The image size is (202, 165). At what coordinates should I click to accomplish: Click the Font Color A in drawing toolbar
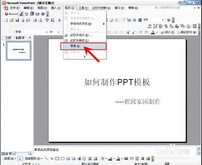pos(118,159)
